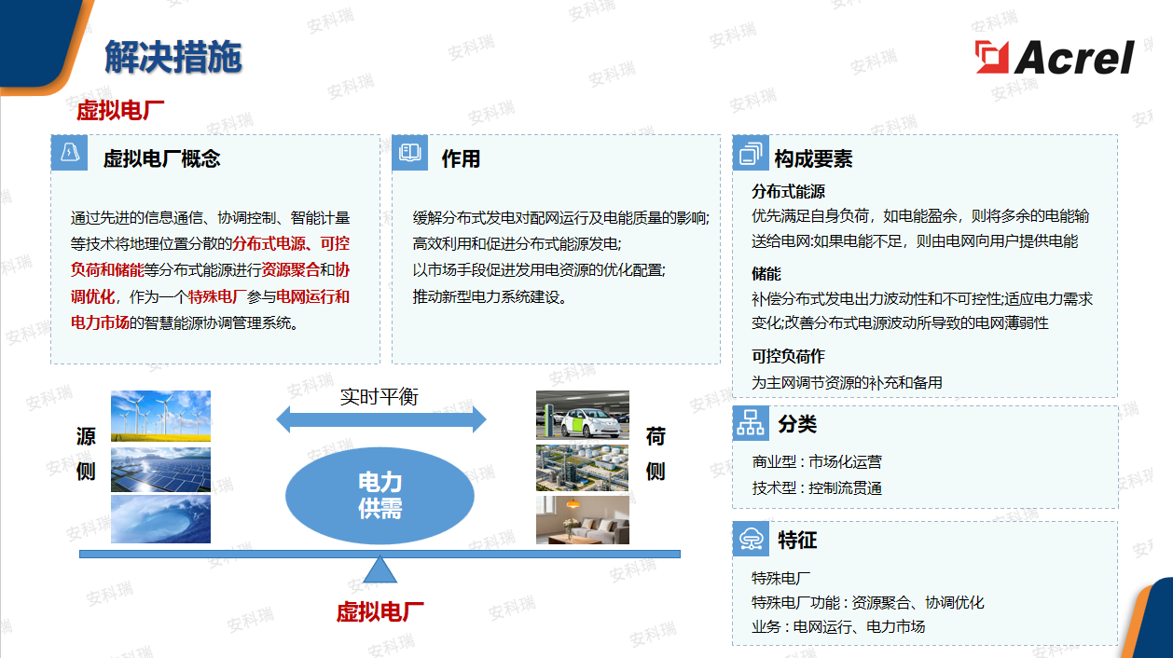Click the lightning document icon beside 虚拟电厂概念
The height and width of the screenshot is (658, 1173).
pyautogui.click(x=69, y=153)
